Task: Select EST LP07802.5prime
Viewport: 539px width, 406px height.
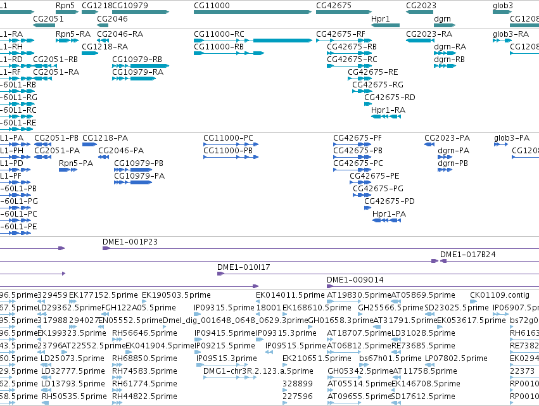Action: tap(457, 358)
